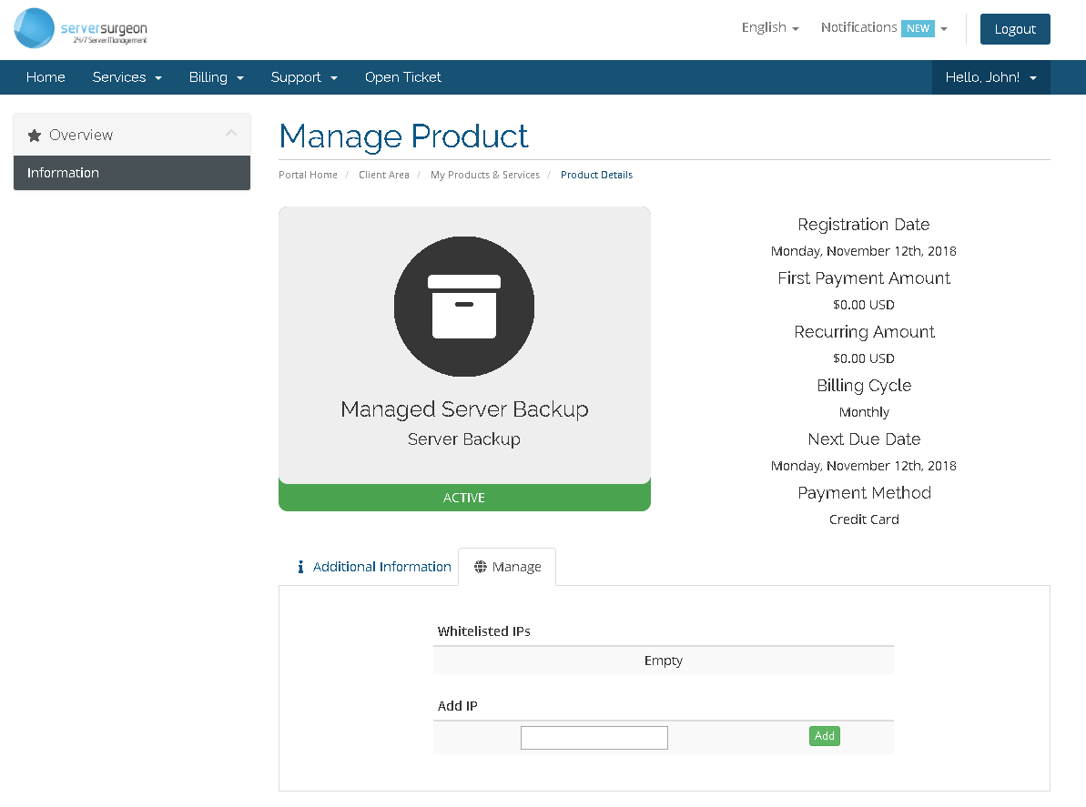Click the Add IP input field
The height and width of the screenshot is (807, 1086).
coord(594,738)
